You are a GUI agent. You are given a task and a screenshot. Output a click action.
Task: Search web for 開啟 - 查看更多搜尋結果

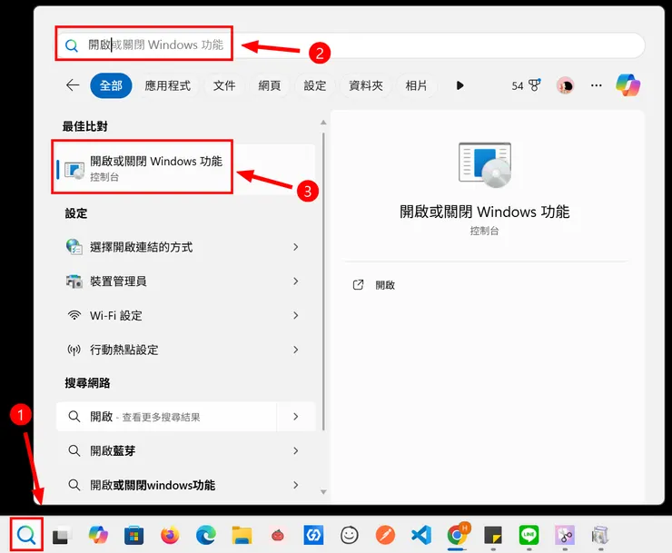click(166, 417)
